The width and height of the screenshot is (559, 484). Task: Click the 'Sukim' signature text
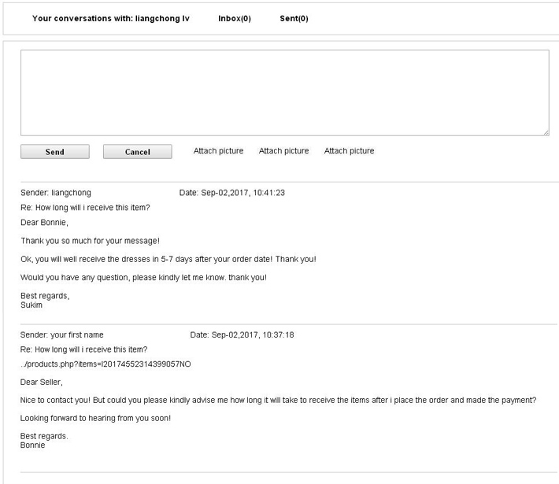pyautogui.click(x=31, y=305)
